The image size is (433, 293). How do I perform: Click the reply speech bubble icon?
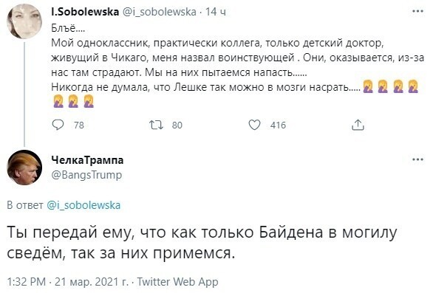click(58, 125)
